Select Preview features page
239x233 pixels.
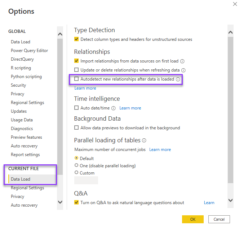[x=26, y=137]
